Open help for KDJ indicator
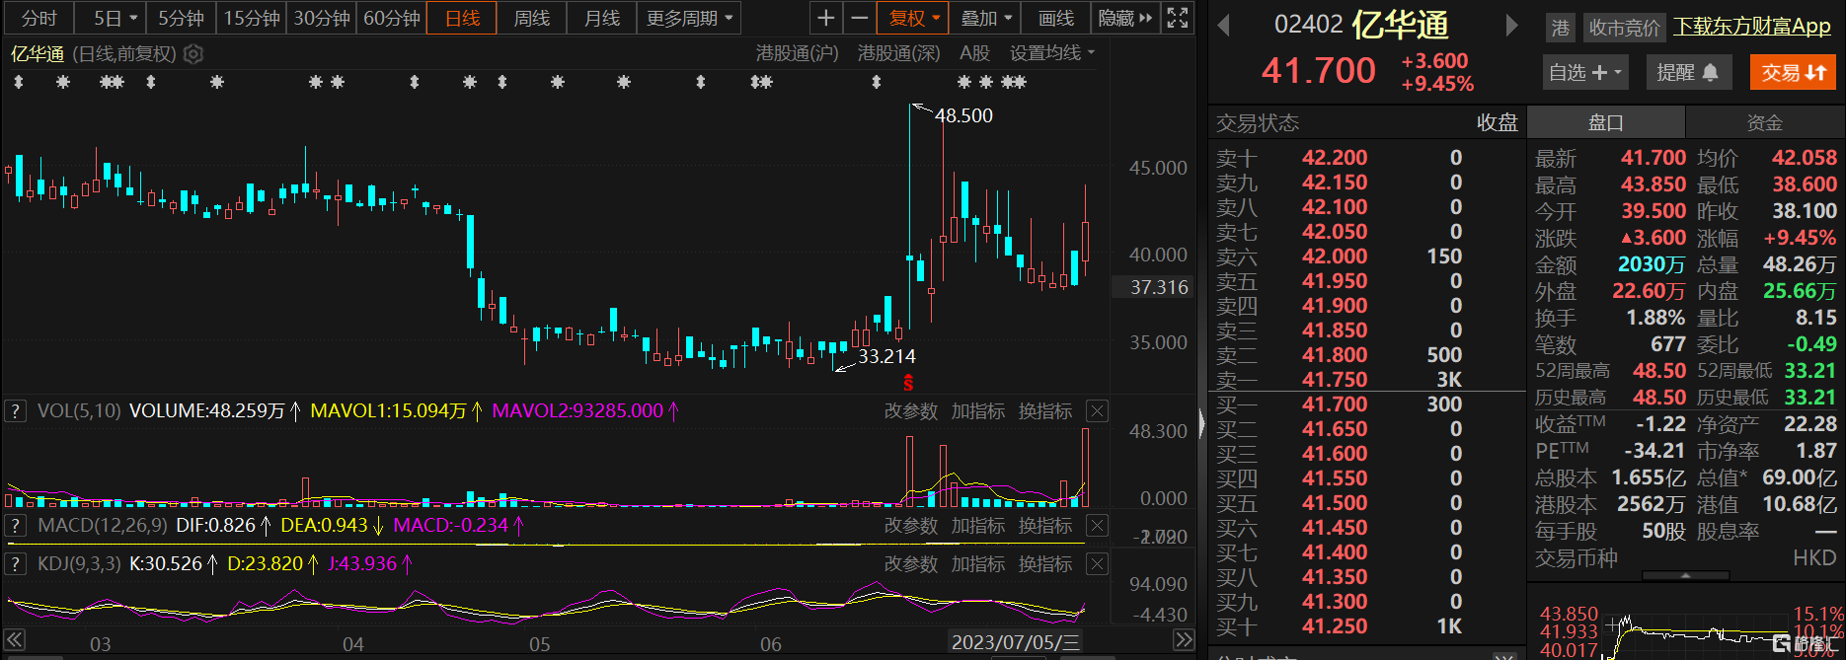 pyautogui.click(x=15, y=564)
